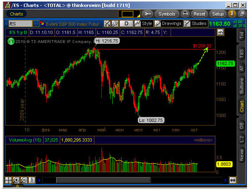Click the colored squares link icon
This screenshot has width=249, height=189.
[x=42, y=23]
